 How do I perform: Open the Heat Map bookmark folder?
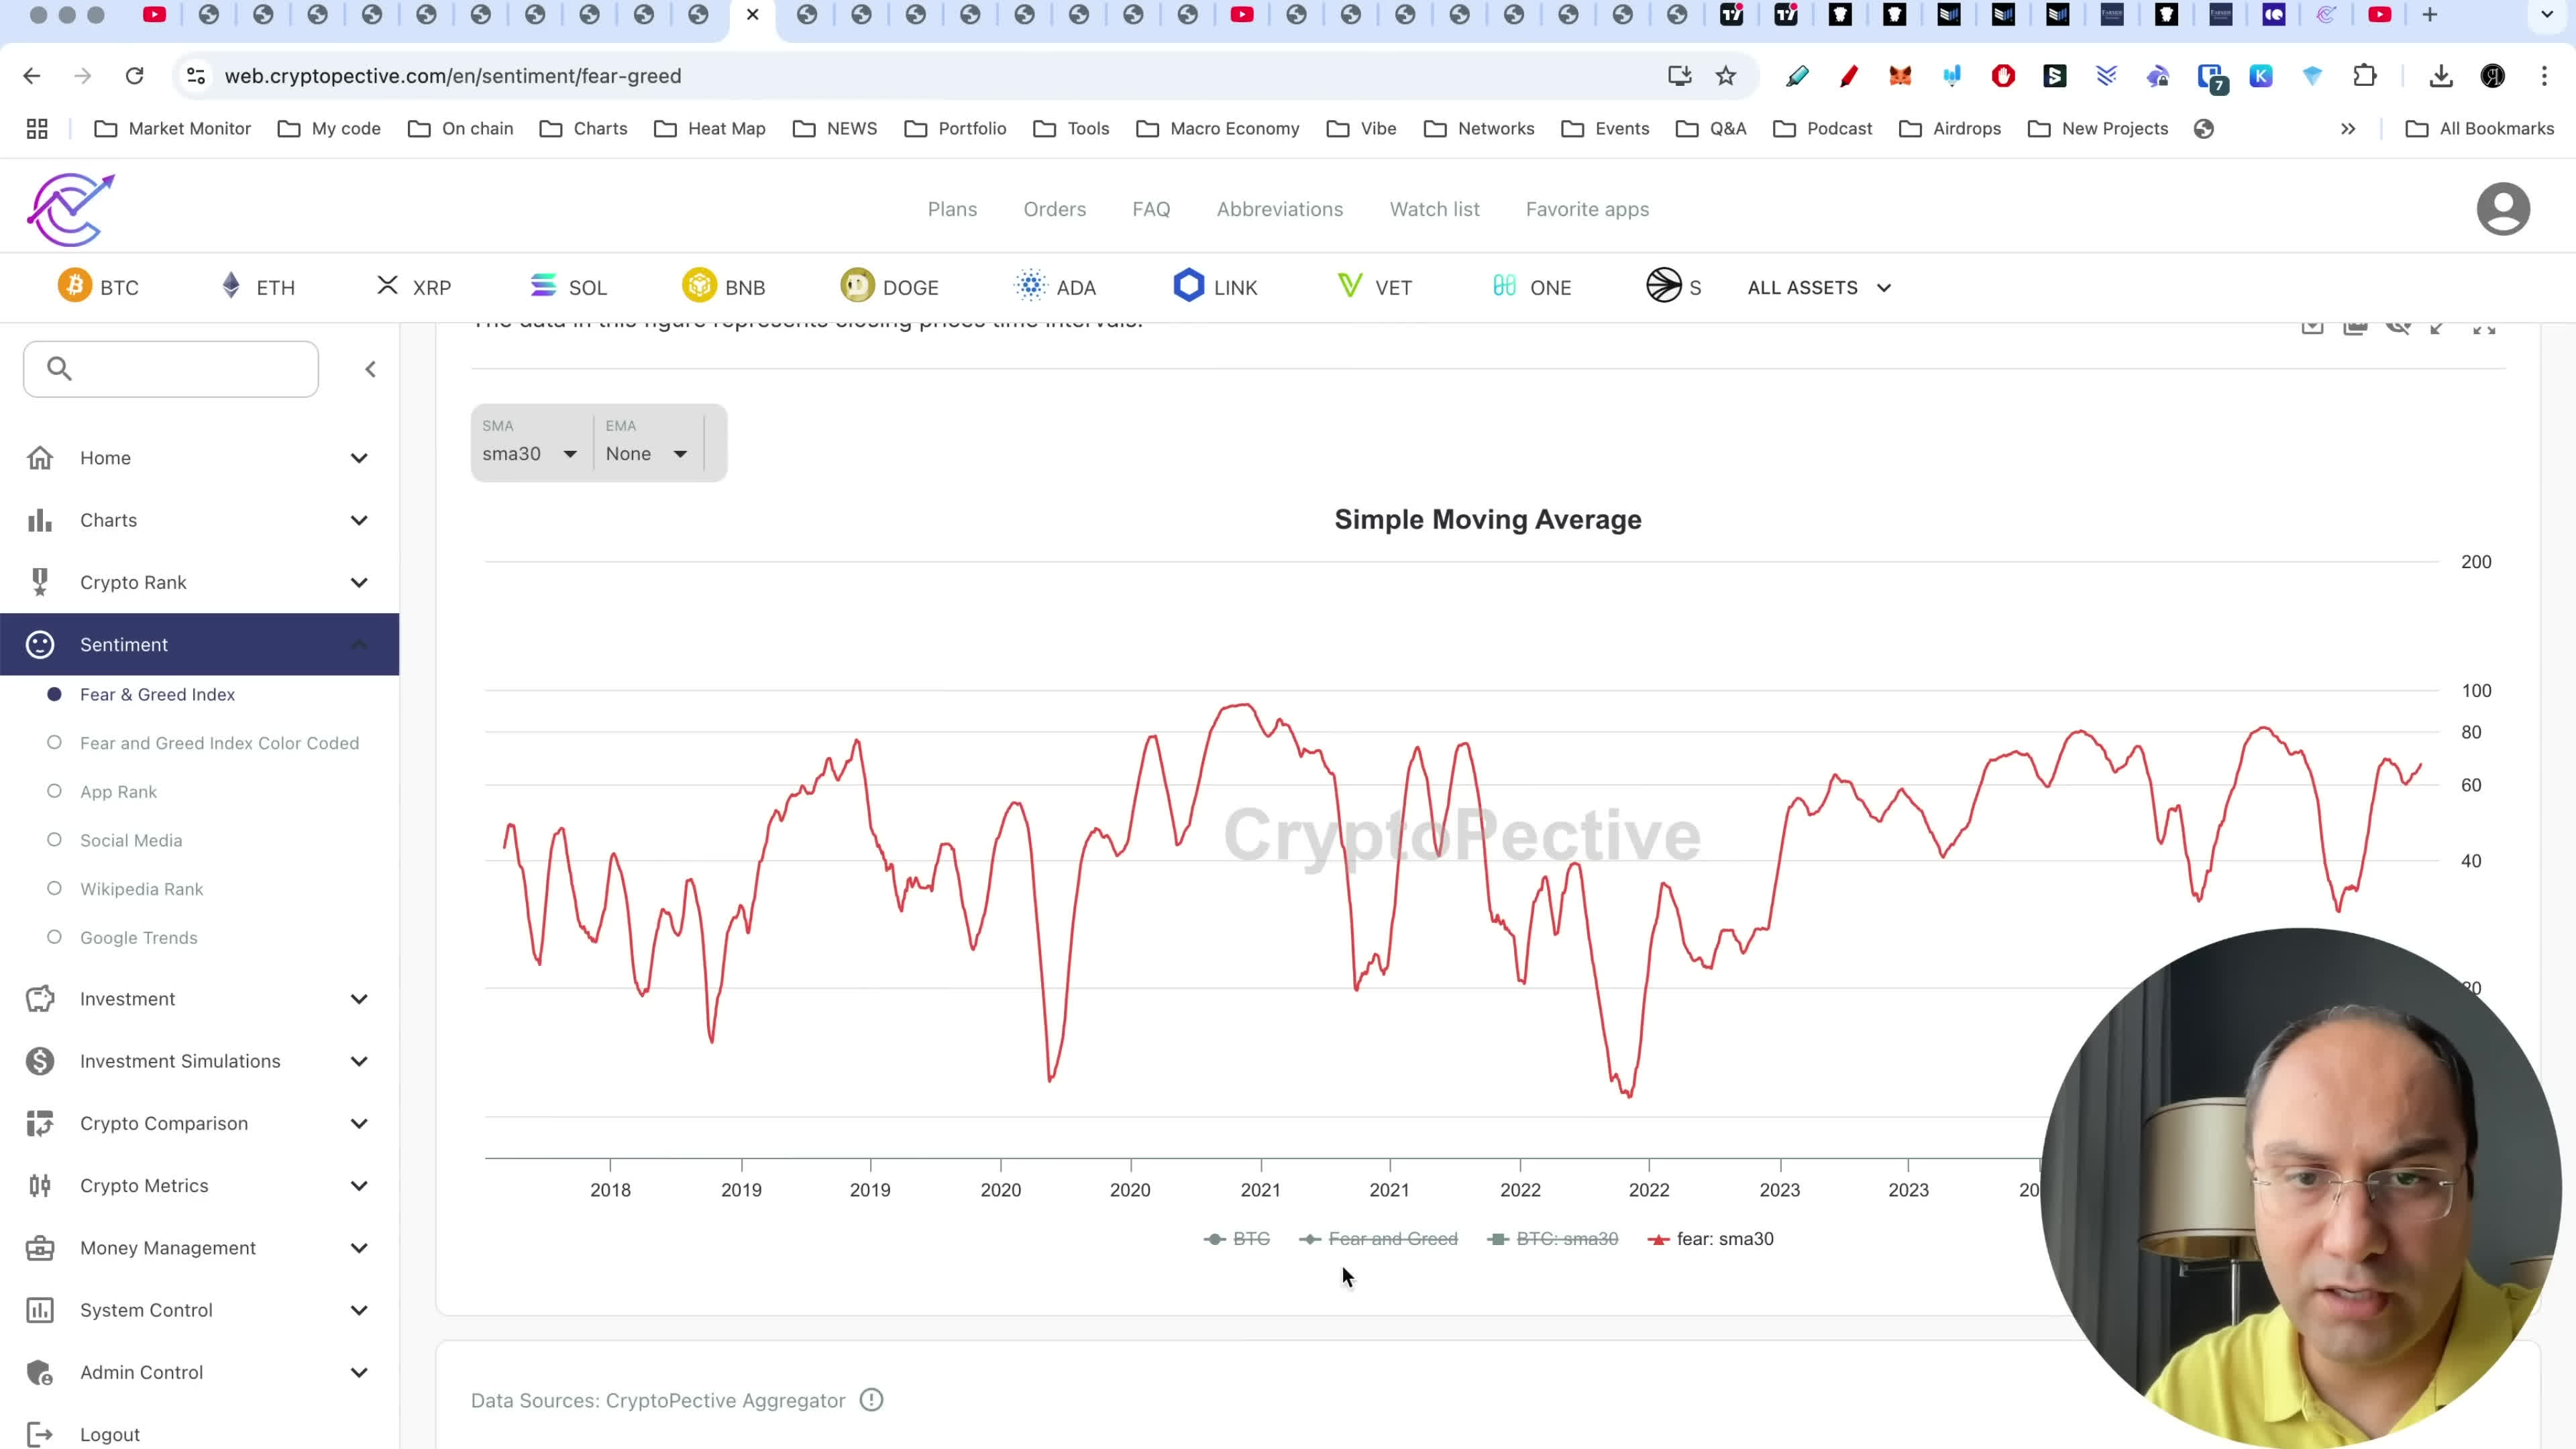710,128
